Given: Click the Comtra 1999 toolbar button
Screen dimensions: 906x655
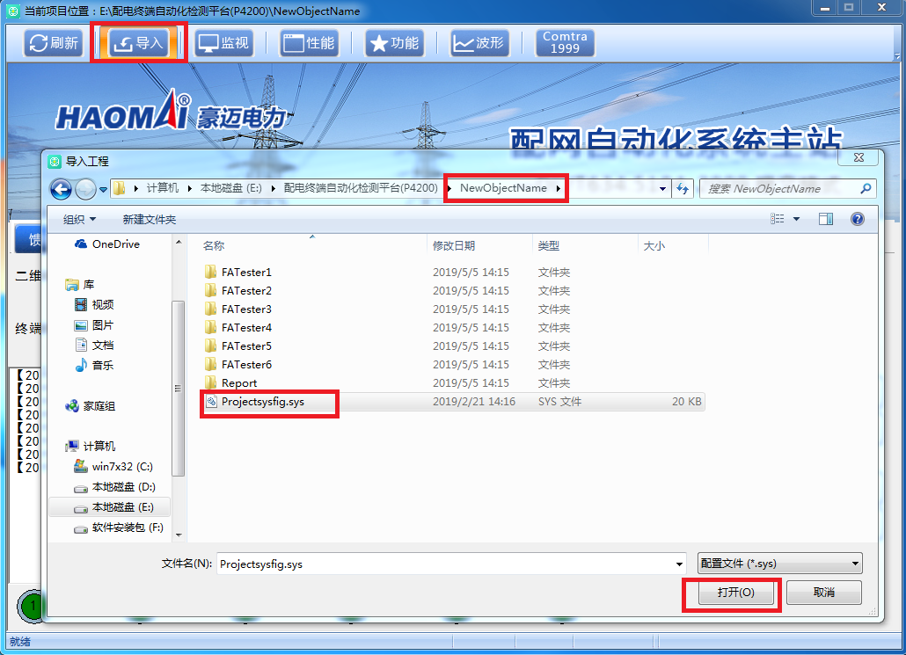Looking at the screenshot, I should 565,43.
